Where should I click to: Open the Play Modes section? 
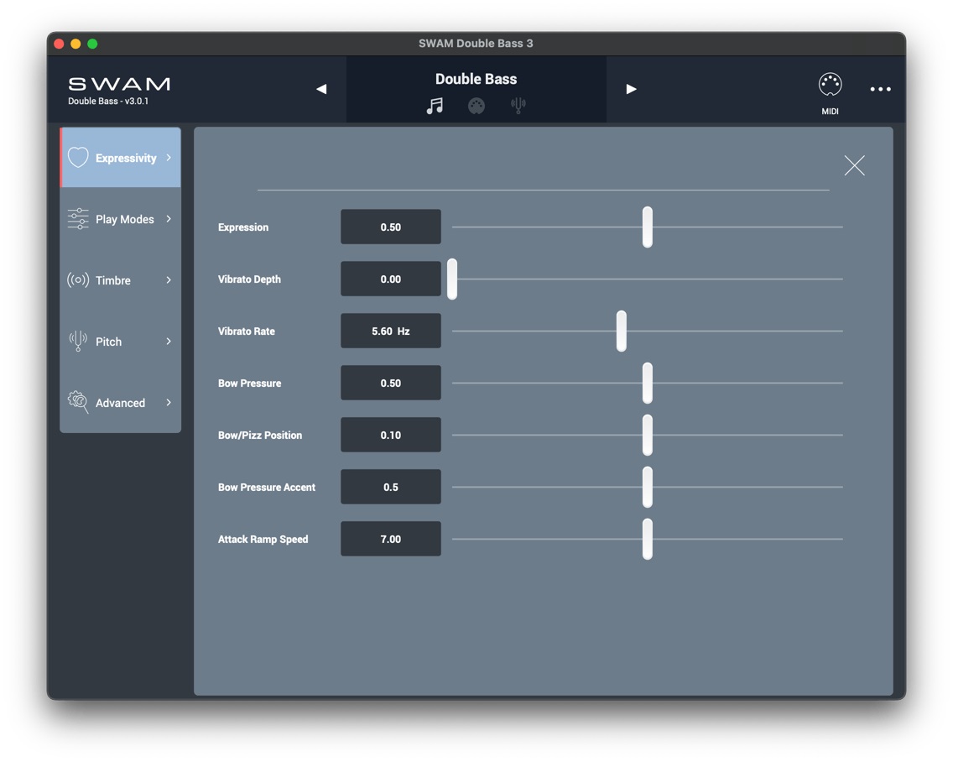(x=120, y=219)
